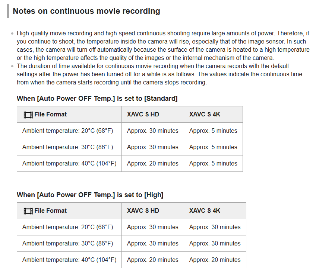
Task: Click High table HD value for 30°C
Action: (153, 243)
